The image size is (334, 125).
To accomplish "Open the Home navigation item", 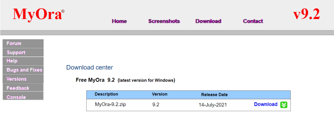I will point(119,21).
